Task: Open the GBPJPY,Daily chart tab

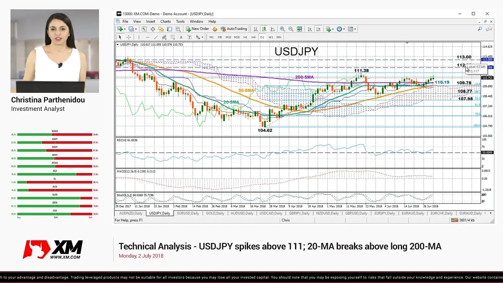Action: [300, 213]
